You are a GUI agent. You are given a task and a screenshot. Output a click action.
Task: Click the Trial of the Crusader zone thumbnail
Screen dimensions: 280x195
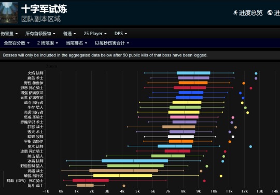[x=9, y=12]
